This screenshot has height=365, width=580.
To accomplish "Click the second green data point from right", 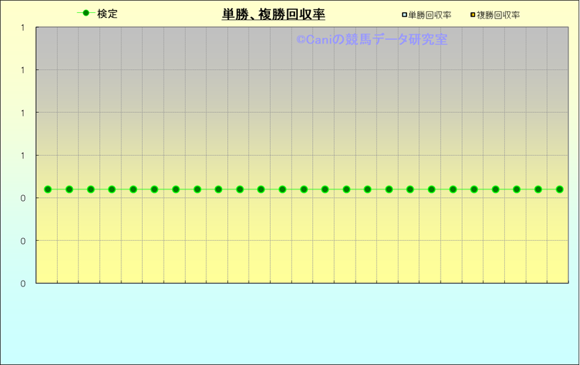I will coord(538,189).
